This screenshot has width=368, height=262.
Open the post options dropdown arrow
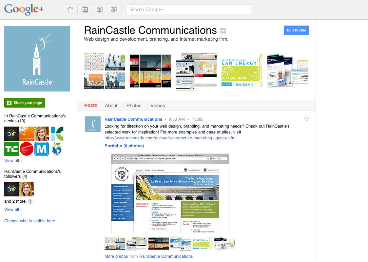pyautogui.click(x=306, y=119)
